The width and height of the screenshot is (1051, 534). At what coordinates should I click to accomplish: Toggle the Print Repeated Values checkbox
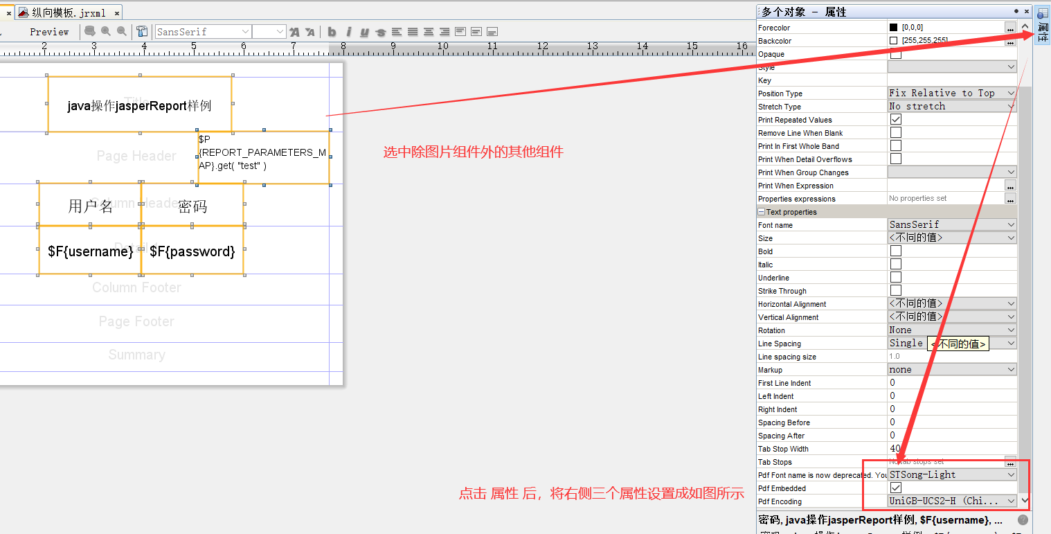coord(895,118)
